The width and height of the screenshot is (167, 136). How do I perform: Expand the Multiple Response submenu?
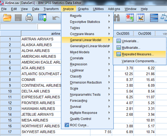pos(87,113)
